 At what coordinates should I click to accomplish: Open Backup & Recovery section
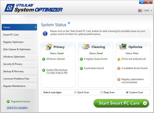point(19,71)
